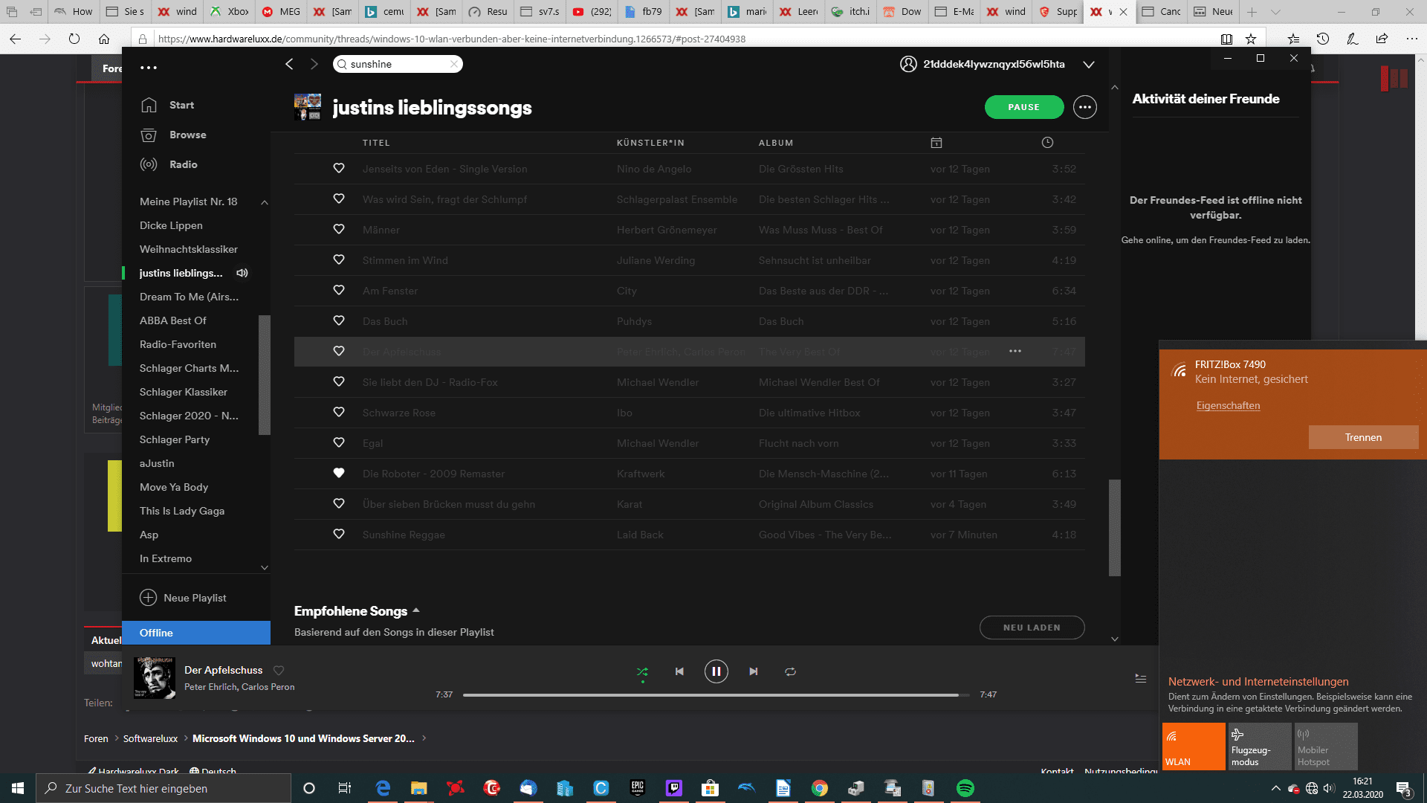The height and width of the screenshot is (803, 1427).
Task: Disconnect FRITZ!Box with Trennen button
Action: [x=1363, y=437]
